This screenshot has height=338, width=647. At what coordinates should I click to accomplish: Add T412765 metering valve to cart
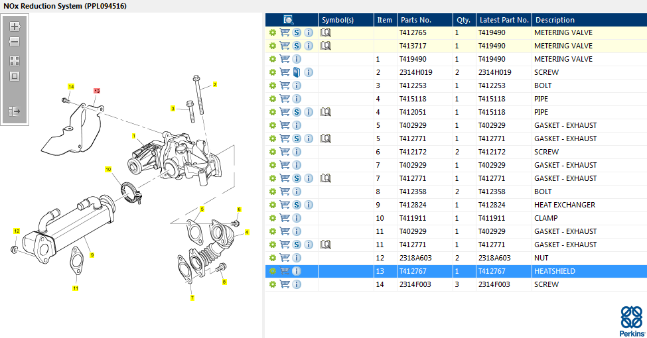click(285, 32)
